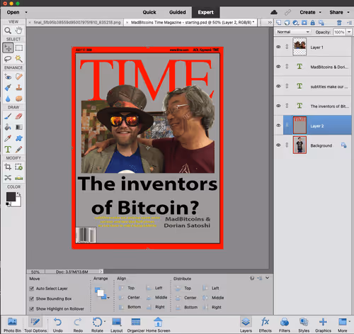
Task: Select the Gradient tool
Action: tap(19, 127)
